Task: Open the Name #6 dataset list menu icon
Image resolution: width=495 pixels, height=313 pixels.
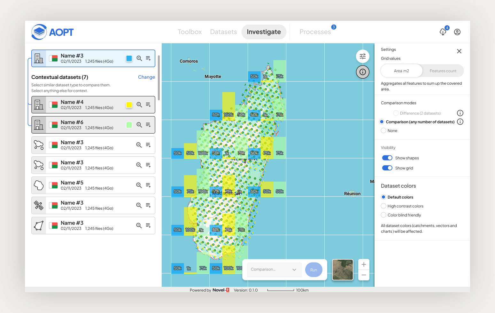Action: pos(148,125)
